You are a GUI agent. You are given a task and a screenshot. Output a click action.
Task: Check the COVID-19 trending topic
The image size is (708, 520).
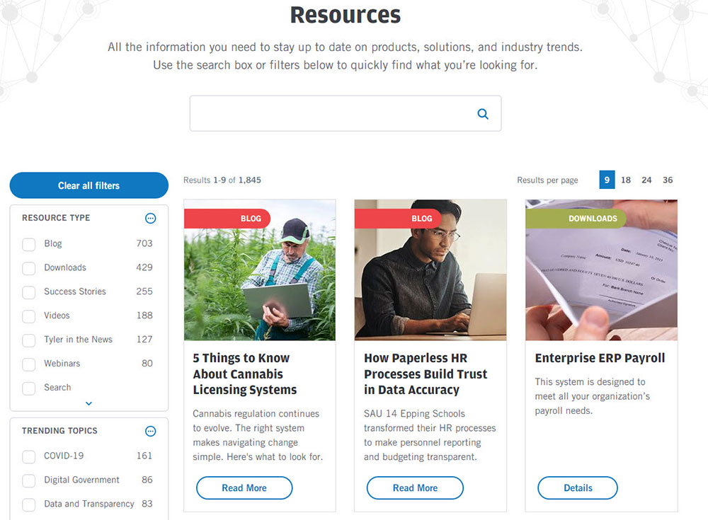(x=28, y=457)
